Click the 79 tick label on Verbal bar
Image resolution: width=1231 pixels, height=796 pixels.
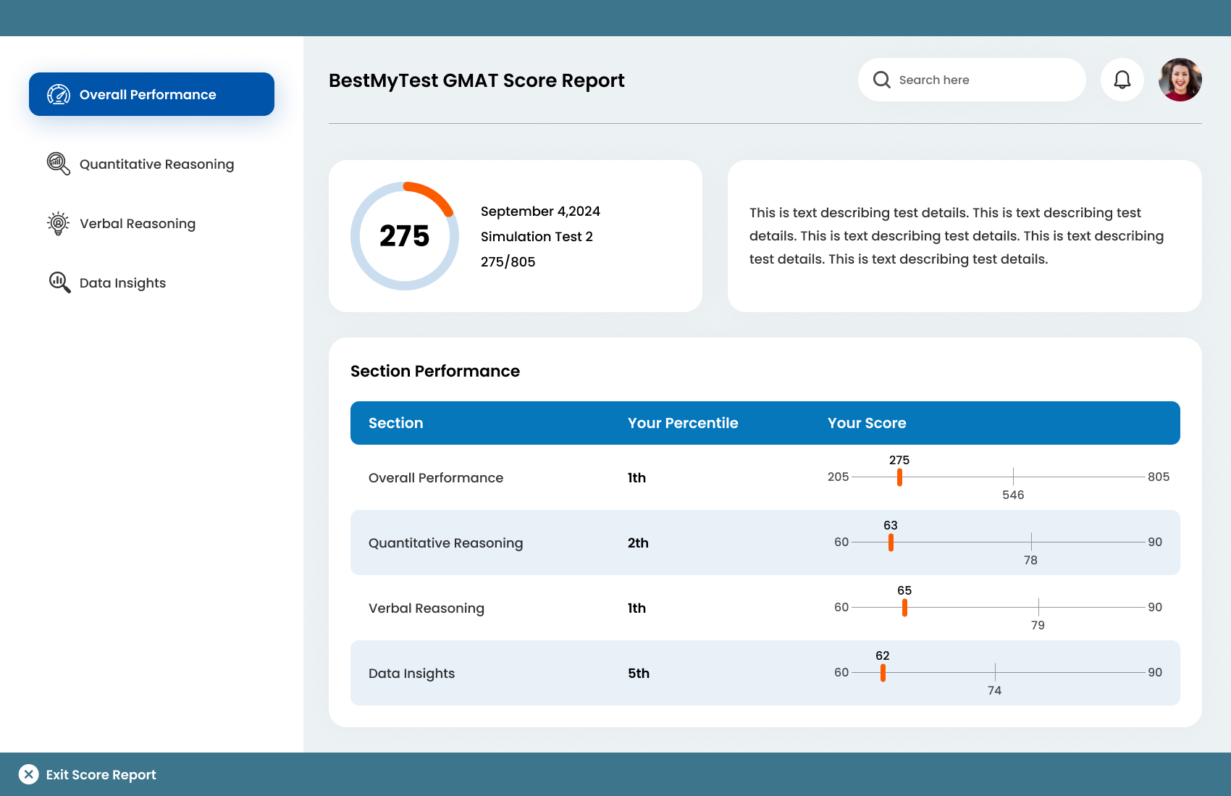pyautogui.click(x=1038, y=625)
